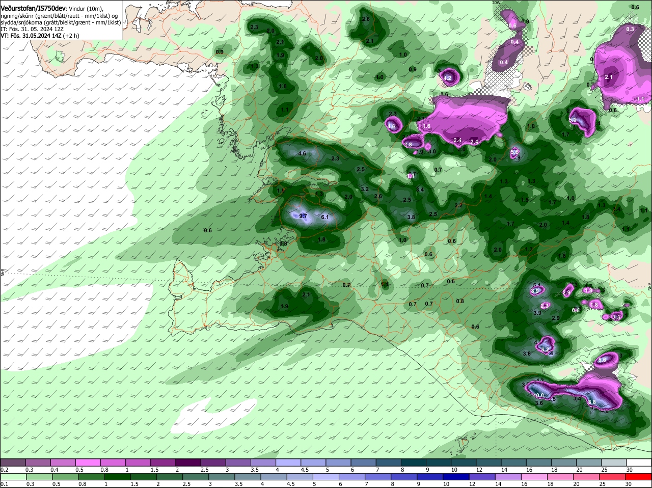Click the 'rigning/skúrir' legend description line
Image resolution: width=652 pixels, height=488 pixels.
point(59,16)
